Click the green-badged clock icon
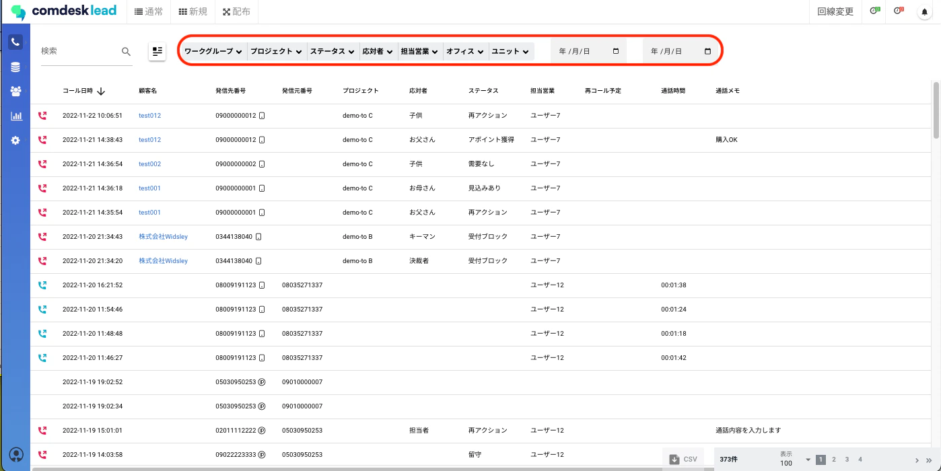941x471 pixels. point(874,11)
